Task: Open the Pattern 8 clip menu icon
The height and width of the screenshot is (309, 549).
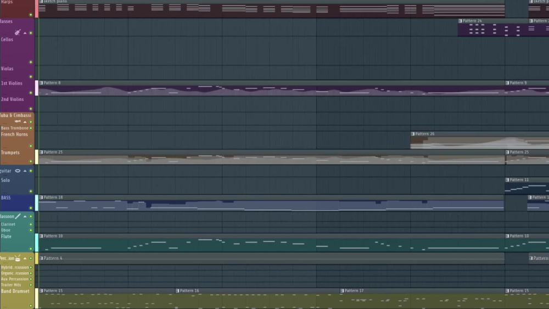Action: click(x=41, y=83)
